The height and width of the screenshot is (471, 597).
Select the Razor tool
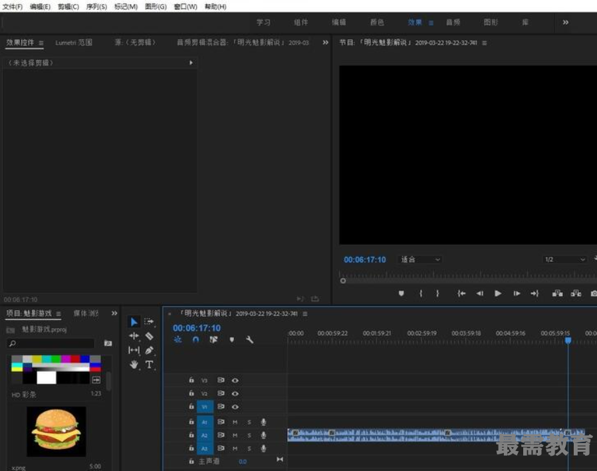point(149,336)
